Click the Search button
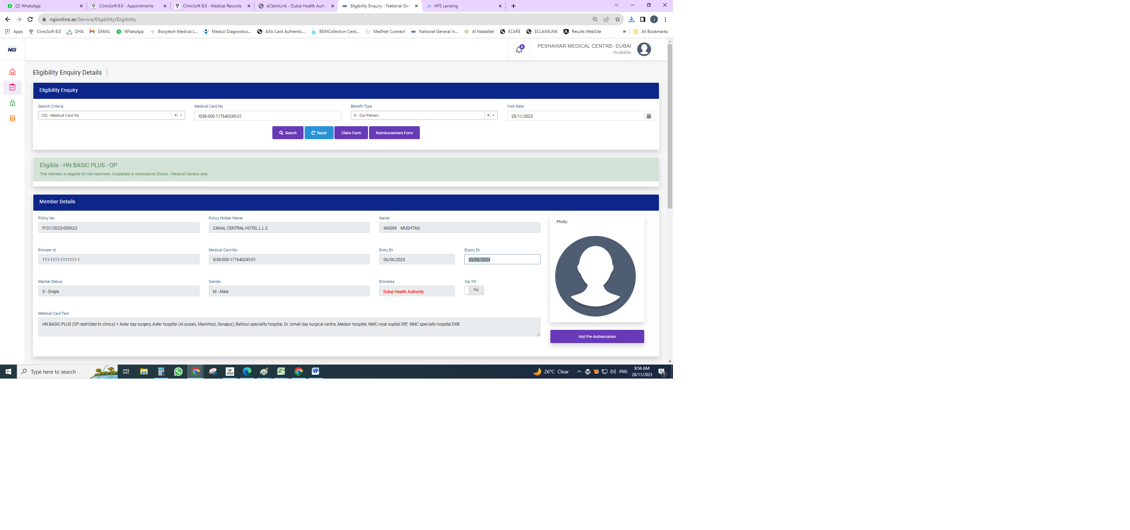The width and height of the screenshot is (1130, 530). [288, 133]
